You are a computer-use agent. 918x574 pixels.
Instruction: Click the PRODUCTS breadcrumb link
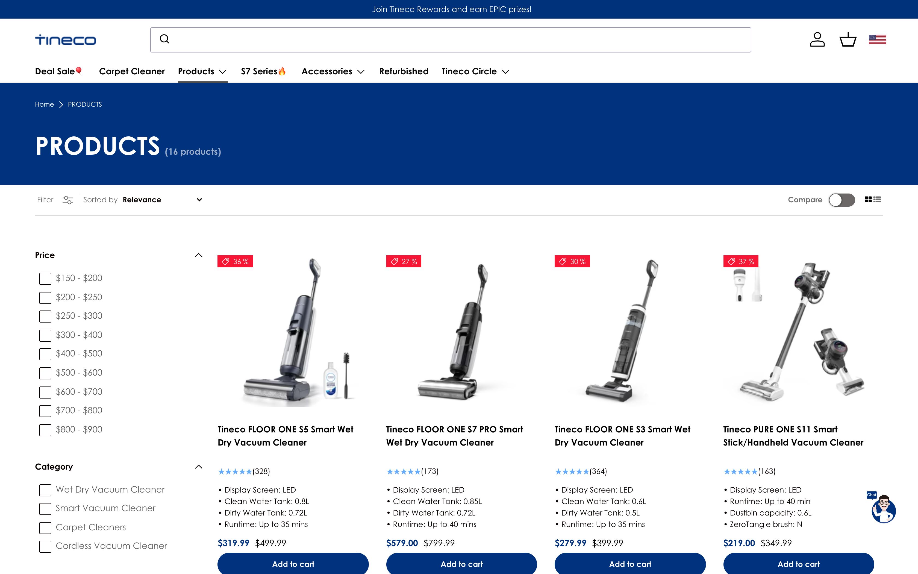85,104
